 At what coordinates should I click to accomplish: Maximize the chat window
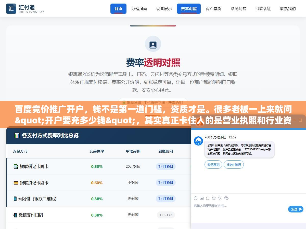(300, 120)
